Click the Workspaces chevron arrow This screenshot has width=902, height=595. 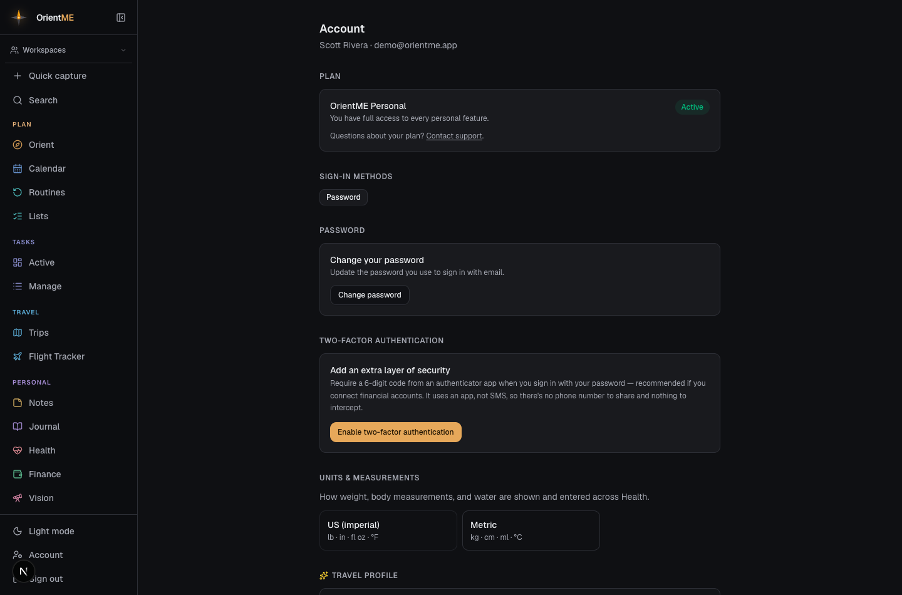tap(123, 50)
